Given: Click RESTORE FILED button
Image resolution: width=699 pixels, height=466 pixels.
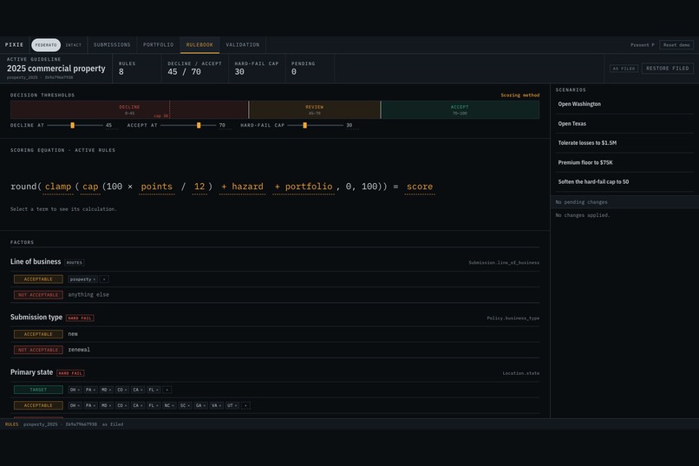Looking at the screenshot, I should click(x=668, y=69).
